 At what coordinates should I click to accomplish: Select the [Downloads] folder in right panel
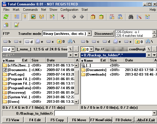click(119, 74)
